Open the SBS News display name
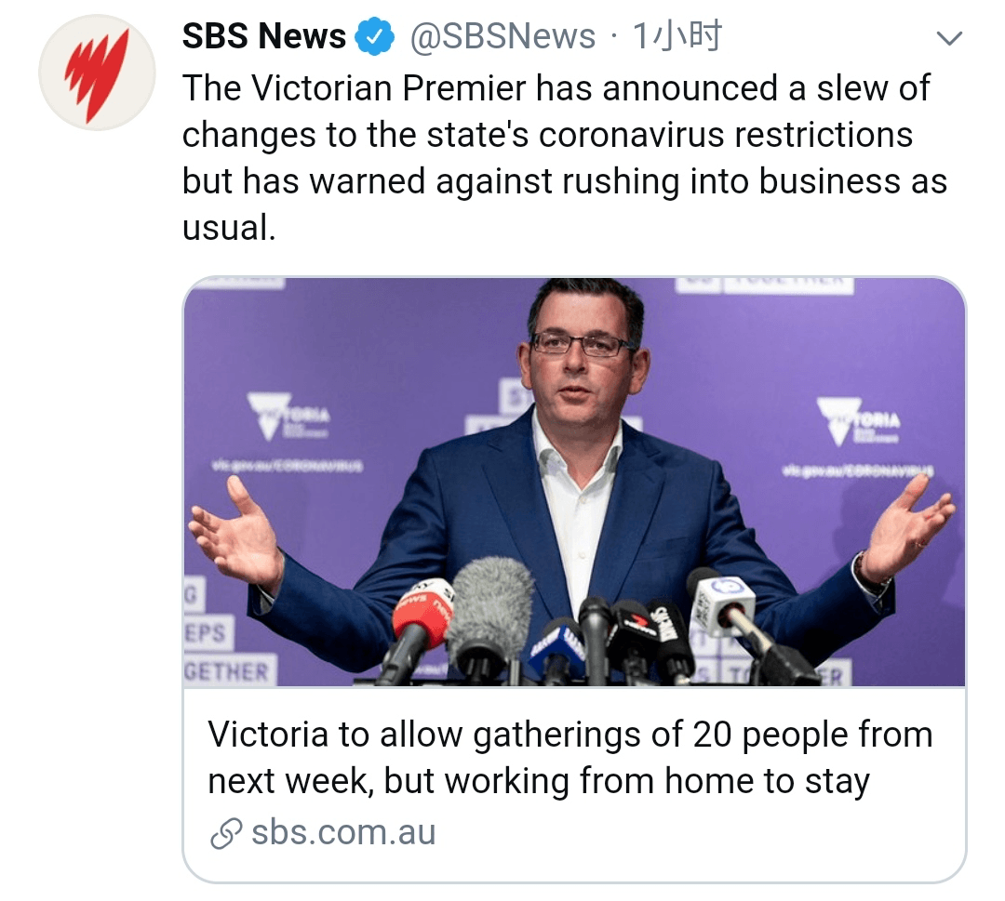1005x901 pixels. pyautogui.click(x=264, y=36)
